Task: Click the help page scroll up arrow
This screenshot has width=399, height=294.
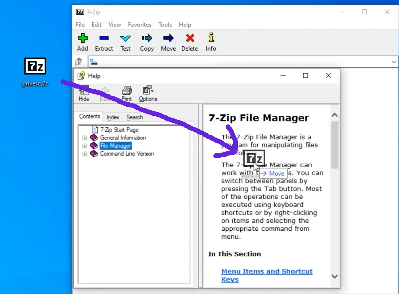Action: [334, 115]
